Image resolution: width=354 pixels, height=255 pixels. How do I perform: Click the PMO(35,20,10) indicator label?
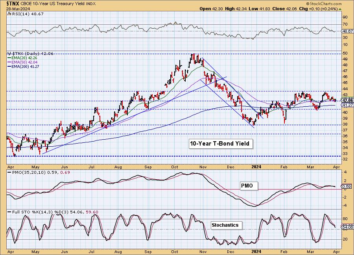[39, 172]
